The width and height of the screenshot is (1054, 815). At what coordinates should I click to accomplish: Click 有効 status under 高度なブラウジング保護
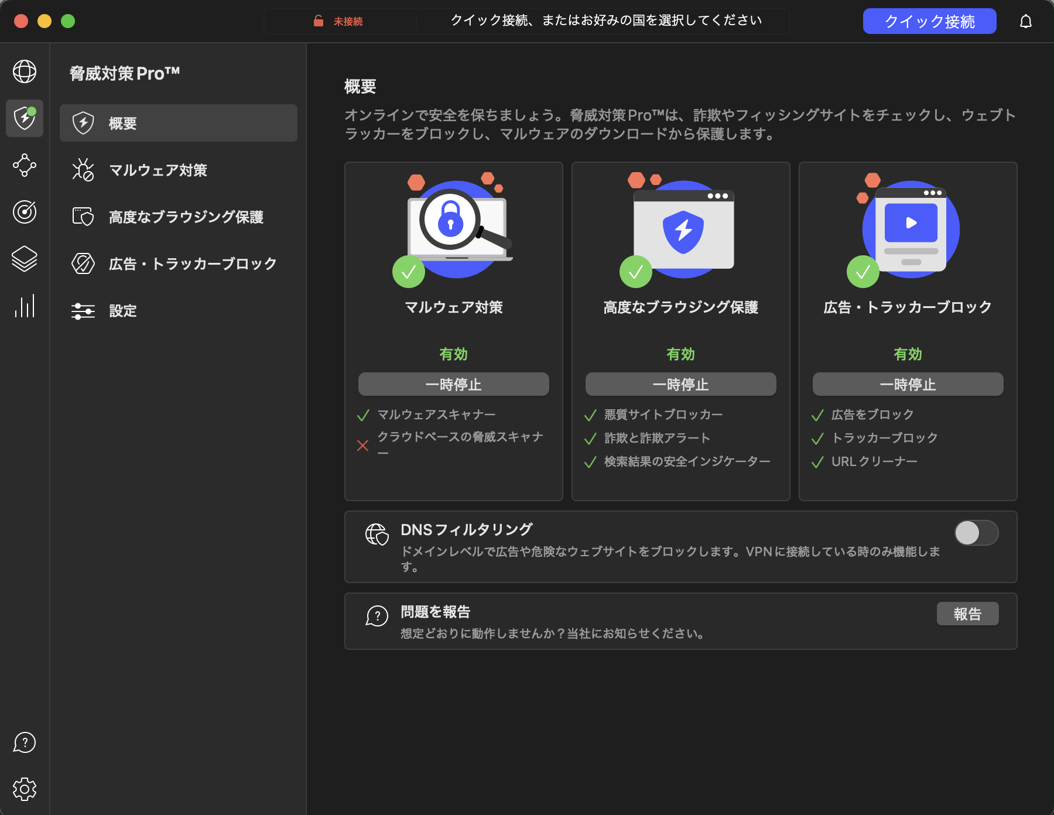click(681, 354)
